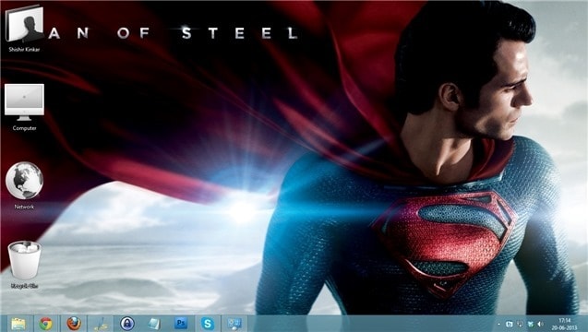This screenshot has width=588, height=332.
Task: Open Action Center flag tray icon
Action: 510,324
